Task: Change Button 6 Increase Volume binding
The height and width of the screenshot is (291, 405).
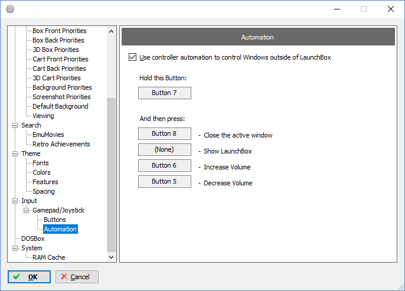Action: [165, 165]
